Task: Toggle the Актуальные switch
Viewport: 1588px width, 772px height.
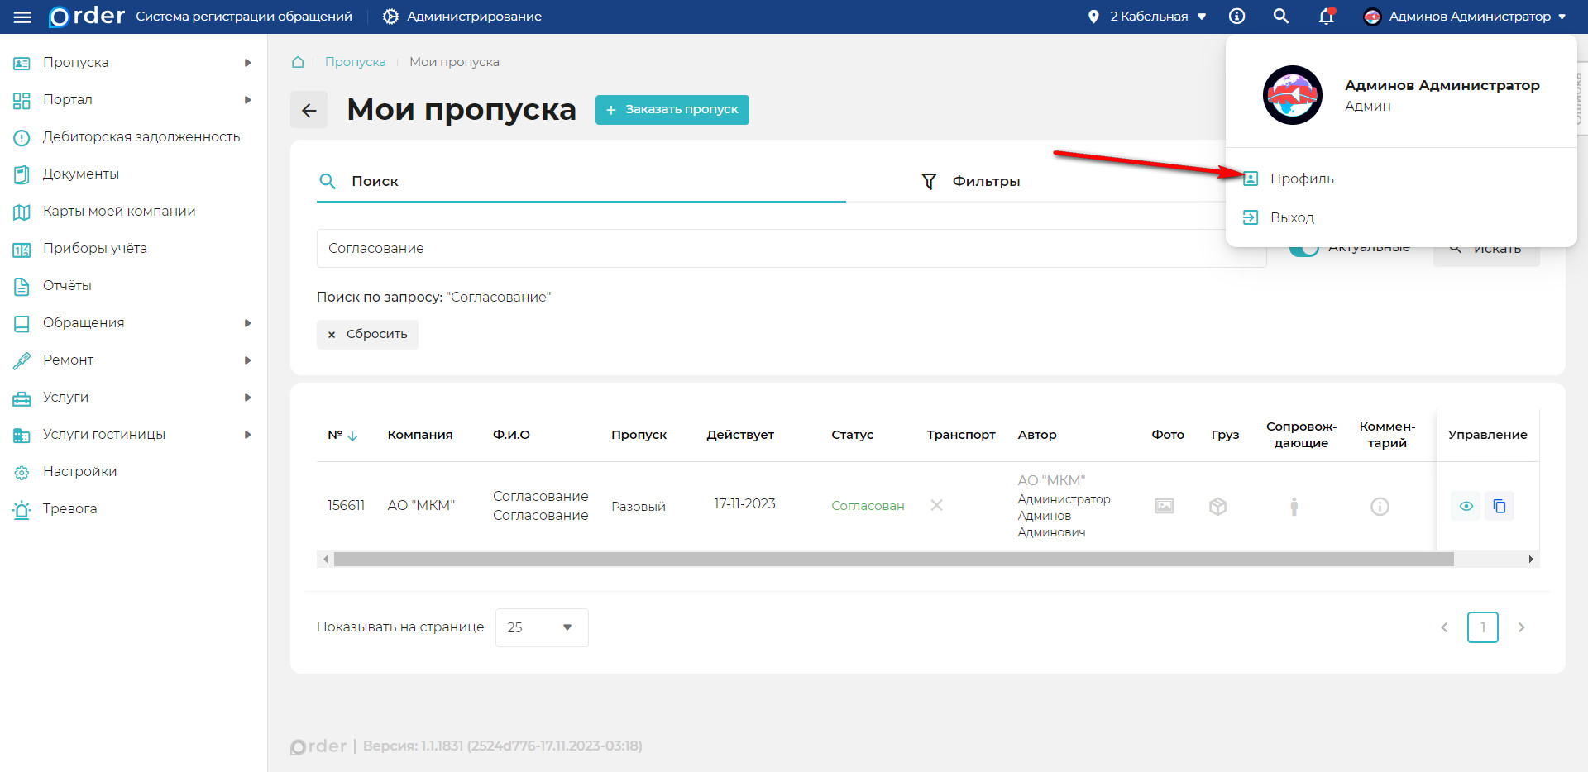Action: coord(1303,246)
